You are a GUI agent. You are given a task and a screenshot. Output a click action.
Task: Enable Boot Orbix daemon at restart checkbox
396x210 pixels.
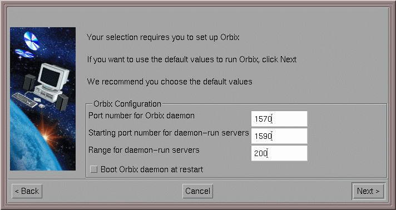[x=93, y=169]
